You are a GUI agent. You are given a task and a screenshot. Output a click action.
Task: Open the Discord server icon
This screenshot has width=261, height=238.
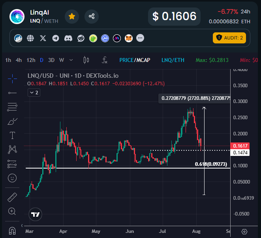pos(68,38)
